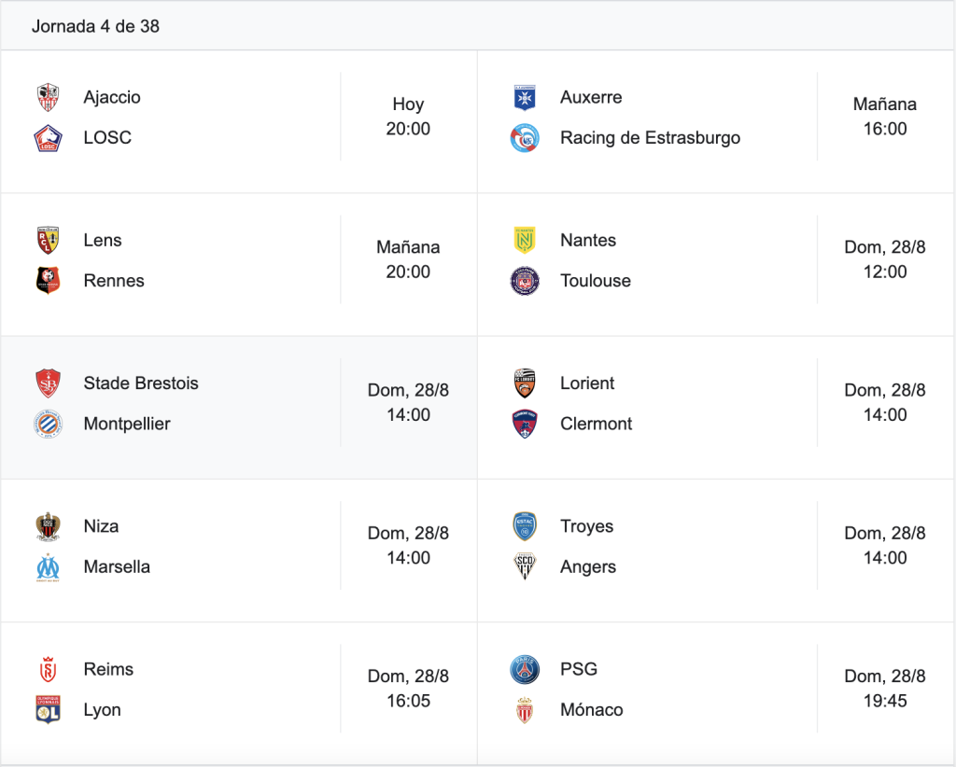Click the Nantes yellow crest
The width and height of the screenshot is (956, 767).
click(x=525, y=240)
